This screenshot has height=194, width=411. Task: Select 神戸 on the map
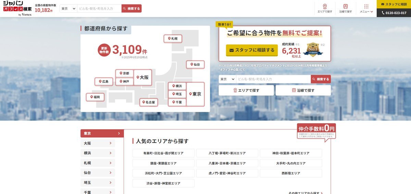pyautogui.click(x=124, y=81)
